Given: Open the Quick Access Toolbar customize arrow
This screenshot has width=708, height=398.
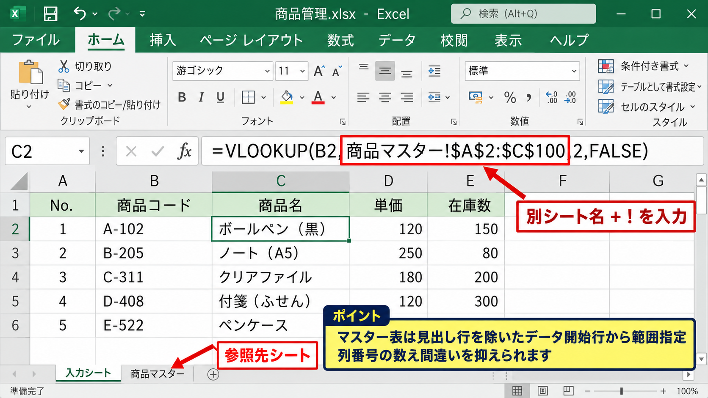Looking at the screenshot, I should pyautogui.click(x=142, y=14).
